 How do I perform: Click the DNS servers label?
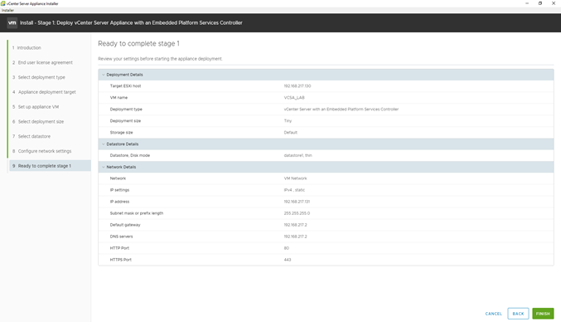(121, 237)
